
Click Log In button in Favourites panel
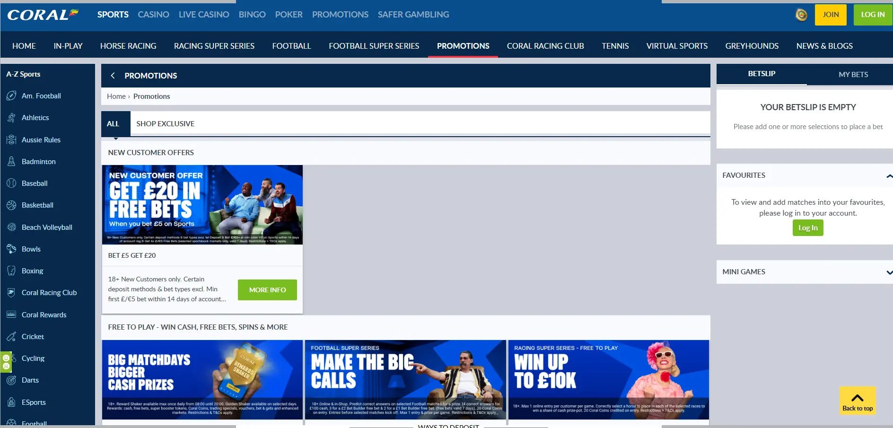tap(808, 228)
